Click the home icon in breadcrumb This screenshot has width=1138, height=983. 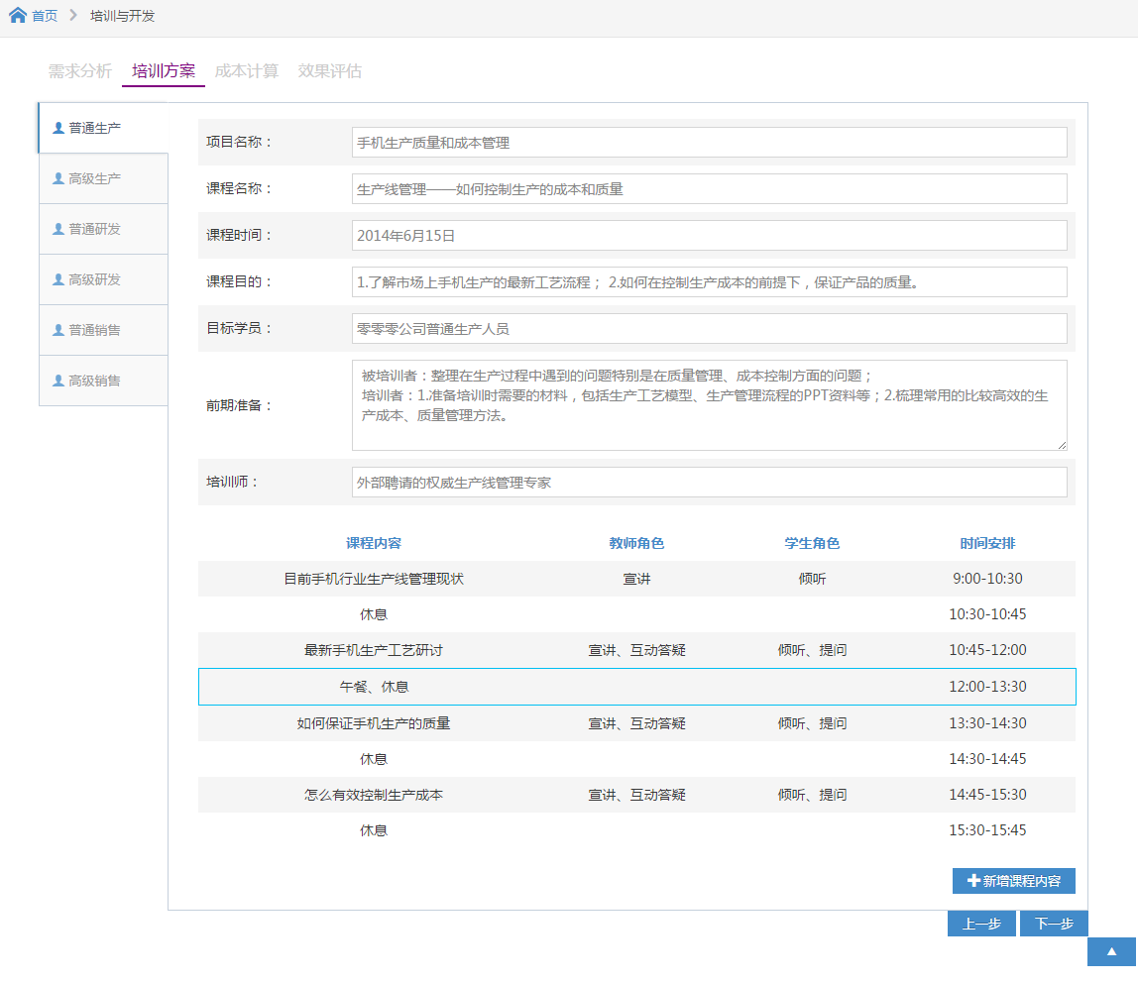[18, 15]
